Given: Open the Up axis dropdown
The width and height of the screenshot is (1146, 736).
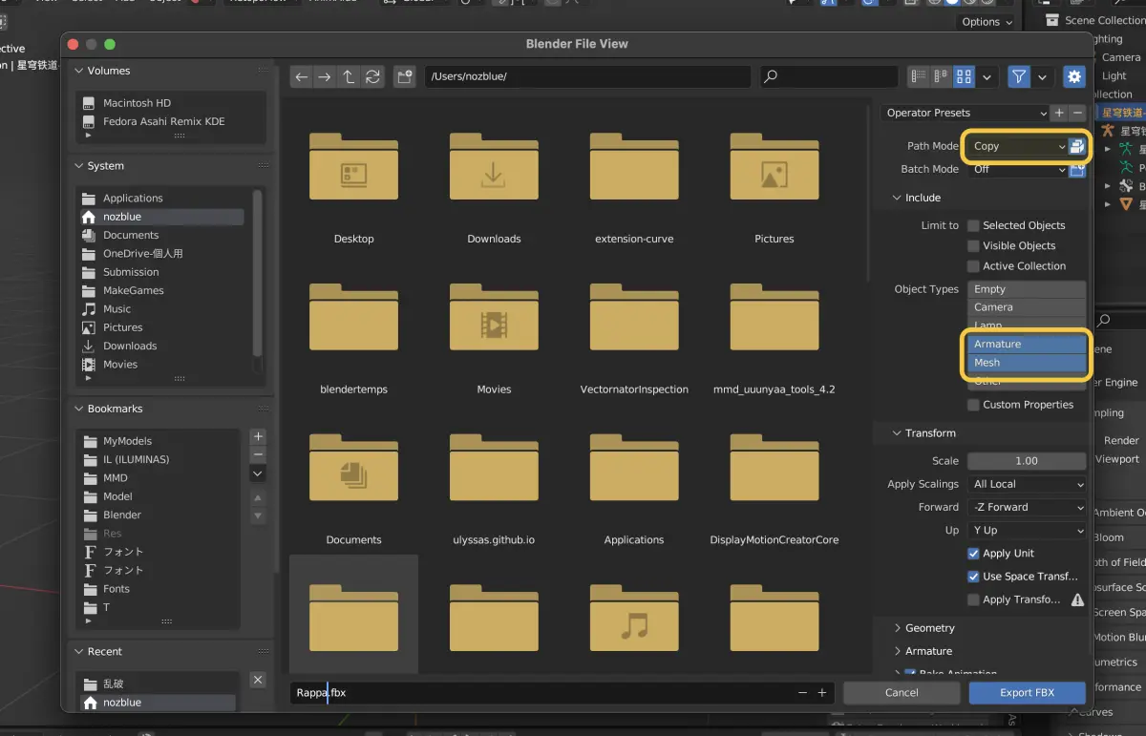Looking at the screenshot, I should [x=1027, y=530].
